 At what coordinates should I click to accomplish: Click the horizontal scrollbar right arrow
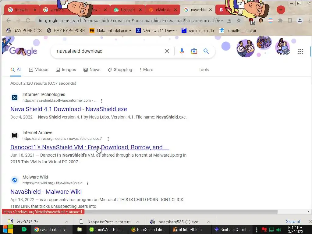point(309,211)
